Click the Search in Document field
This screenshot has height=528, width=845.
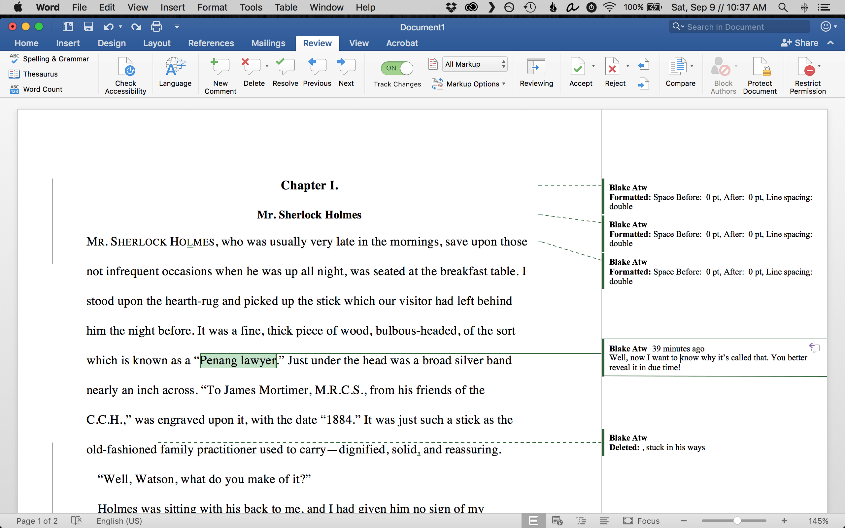[739, 26]
